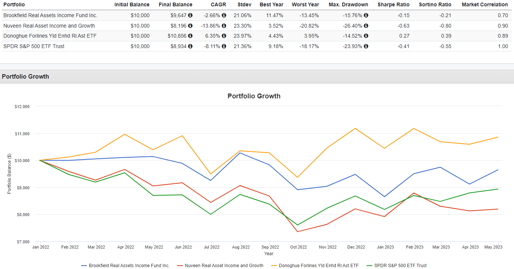This screenshot has width=514, height=269.
Task: Select the Sharpe Ratio column header
Action: coord(393,4)
